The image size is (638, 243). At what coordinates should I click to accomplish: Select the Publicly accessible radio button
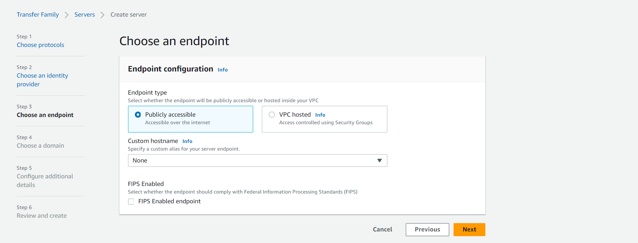click(138, 114)
